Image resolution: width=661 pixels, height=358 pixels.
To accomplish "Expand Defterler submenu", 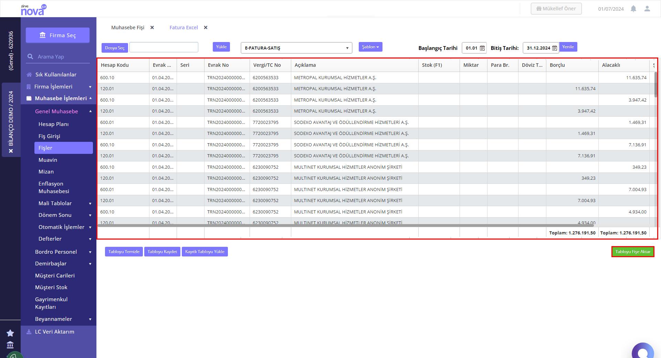I will [90, 239].
